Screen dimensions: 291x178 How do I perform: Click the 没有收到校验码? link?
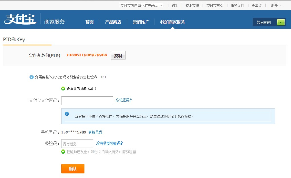[x=109, y=144]
